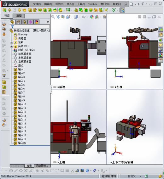The height and width of the screenshot is (179, 164).
Task: Open the Hide/Show Items dropdown arrow
Action: coord(88,17)
